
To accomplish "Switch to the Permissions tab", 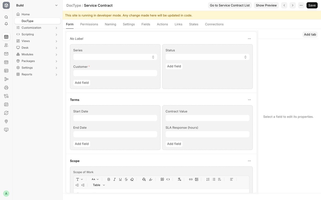I will pos(89,24).
